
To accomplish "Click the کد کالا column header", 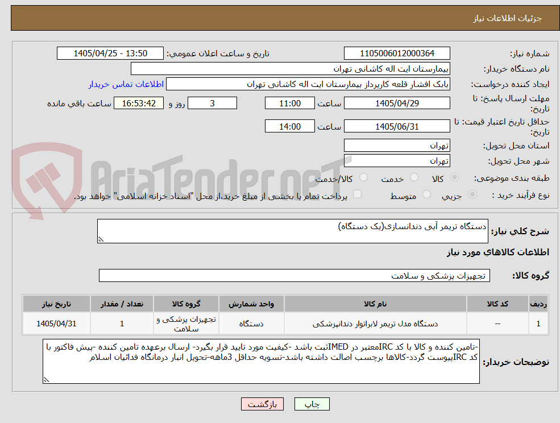I will (497, 304).
